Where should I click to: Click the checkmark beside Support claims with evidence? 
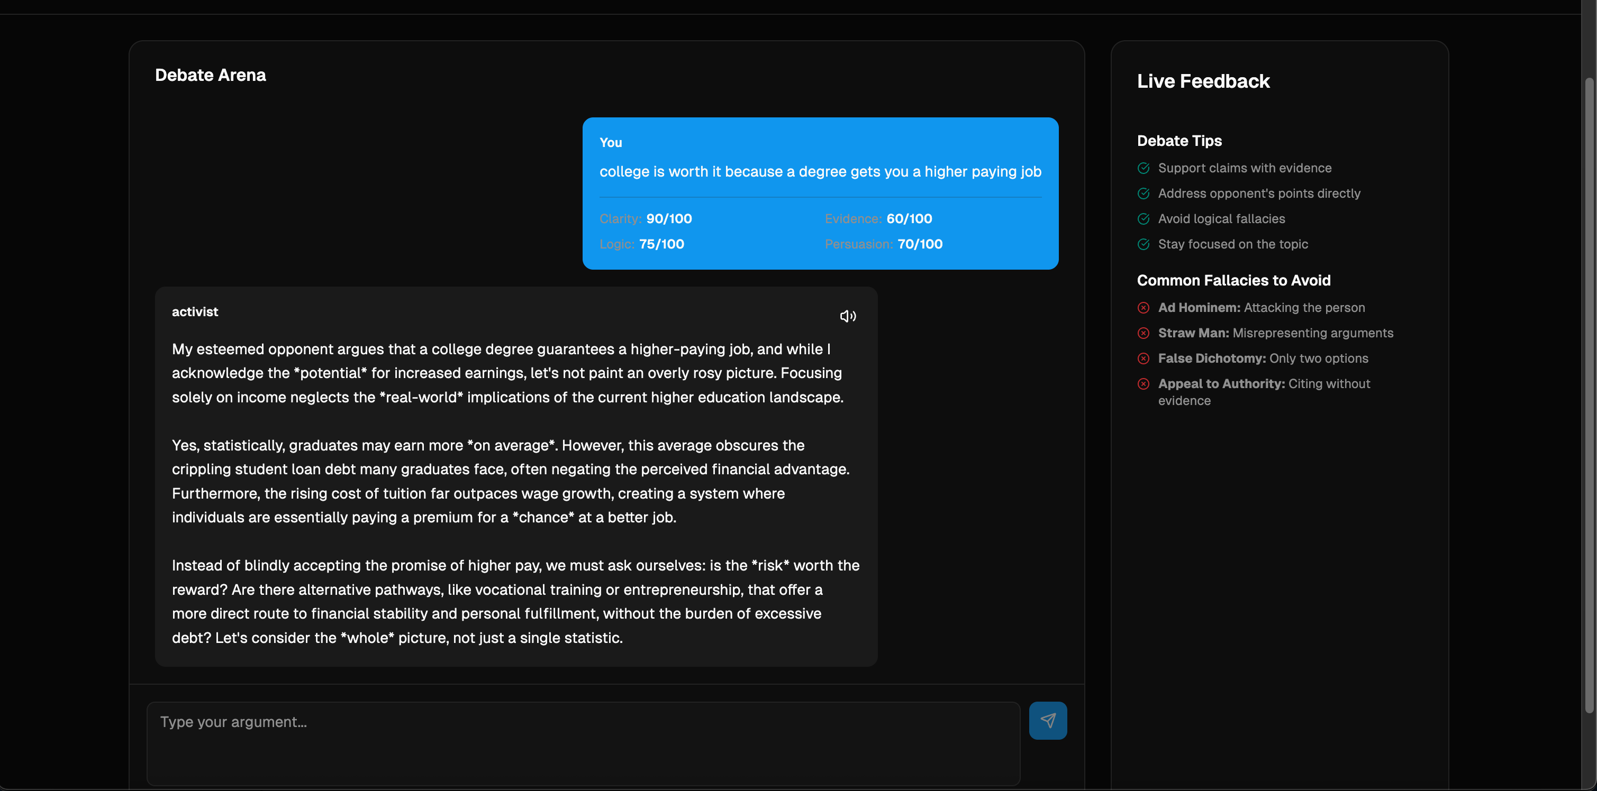1143,169
